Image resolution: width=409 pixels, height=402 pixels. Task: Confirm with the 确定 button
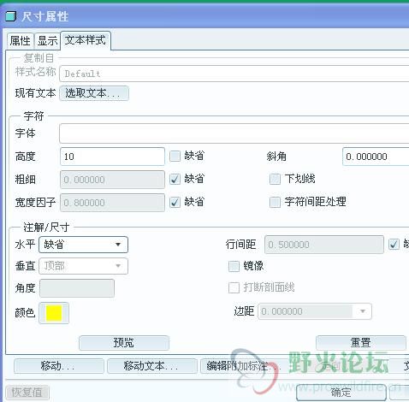click(341, 393)
